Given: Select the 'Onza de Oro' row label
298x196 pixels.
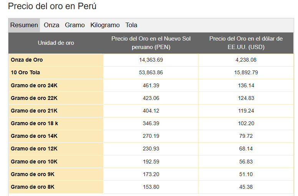Looking at the screenshot, I should click(x=27, y=60).
